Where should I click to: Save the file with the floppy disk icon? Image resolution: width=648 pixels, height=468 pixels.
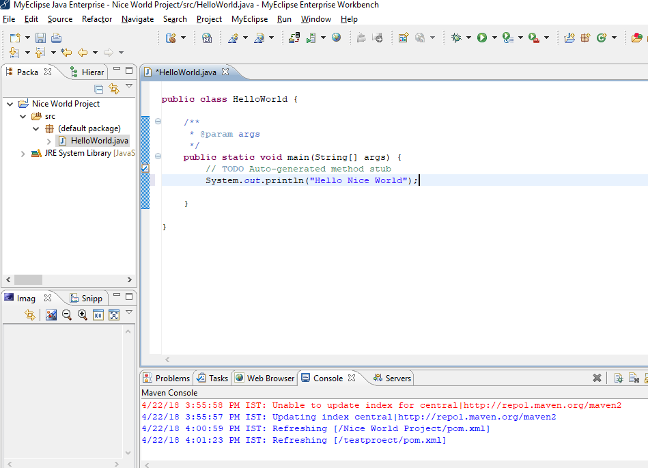(40, 38)
